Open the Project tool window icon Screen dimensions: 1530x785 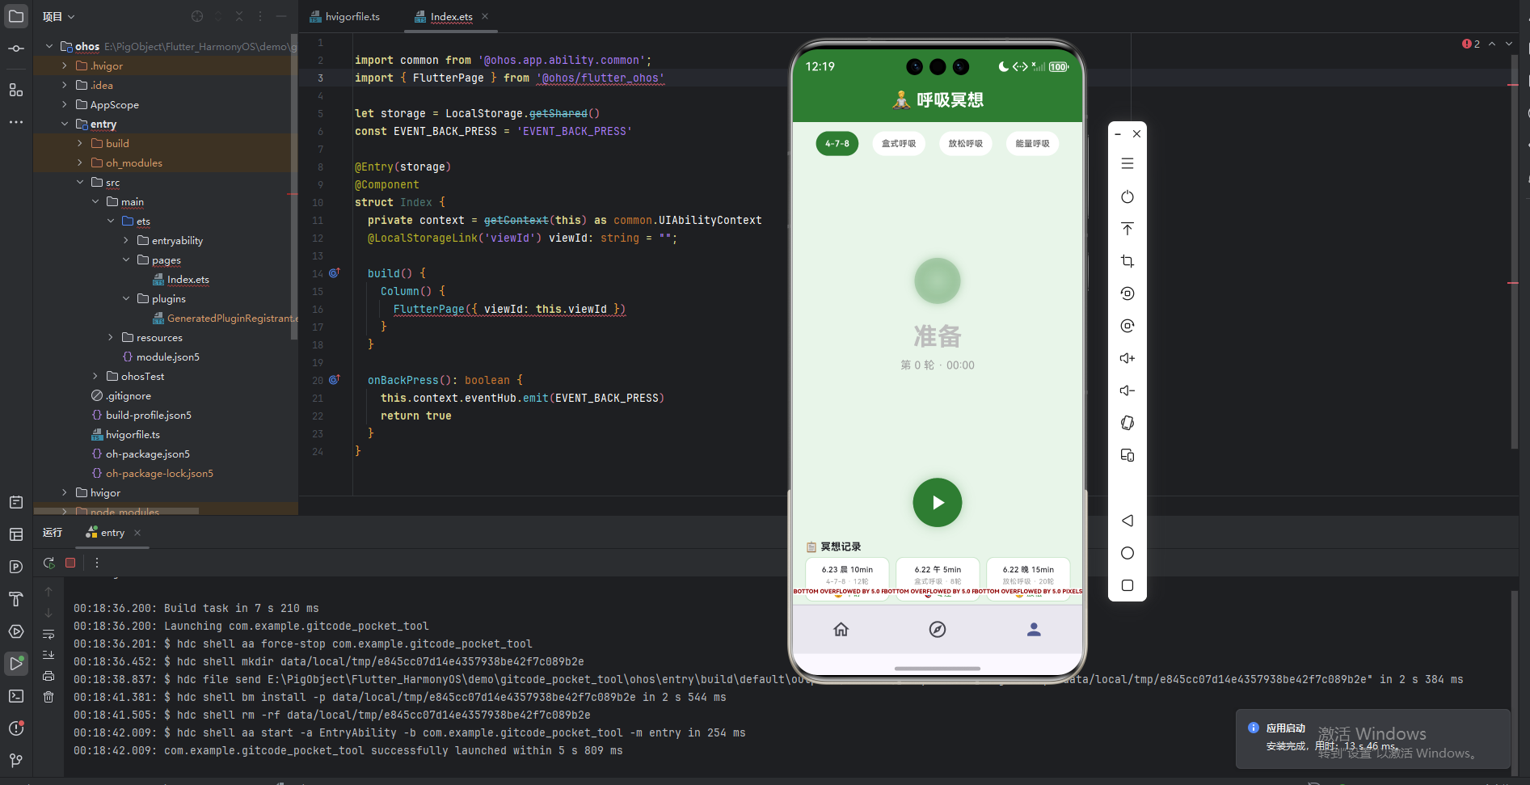point(16,16)
